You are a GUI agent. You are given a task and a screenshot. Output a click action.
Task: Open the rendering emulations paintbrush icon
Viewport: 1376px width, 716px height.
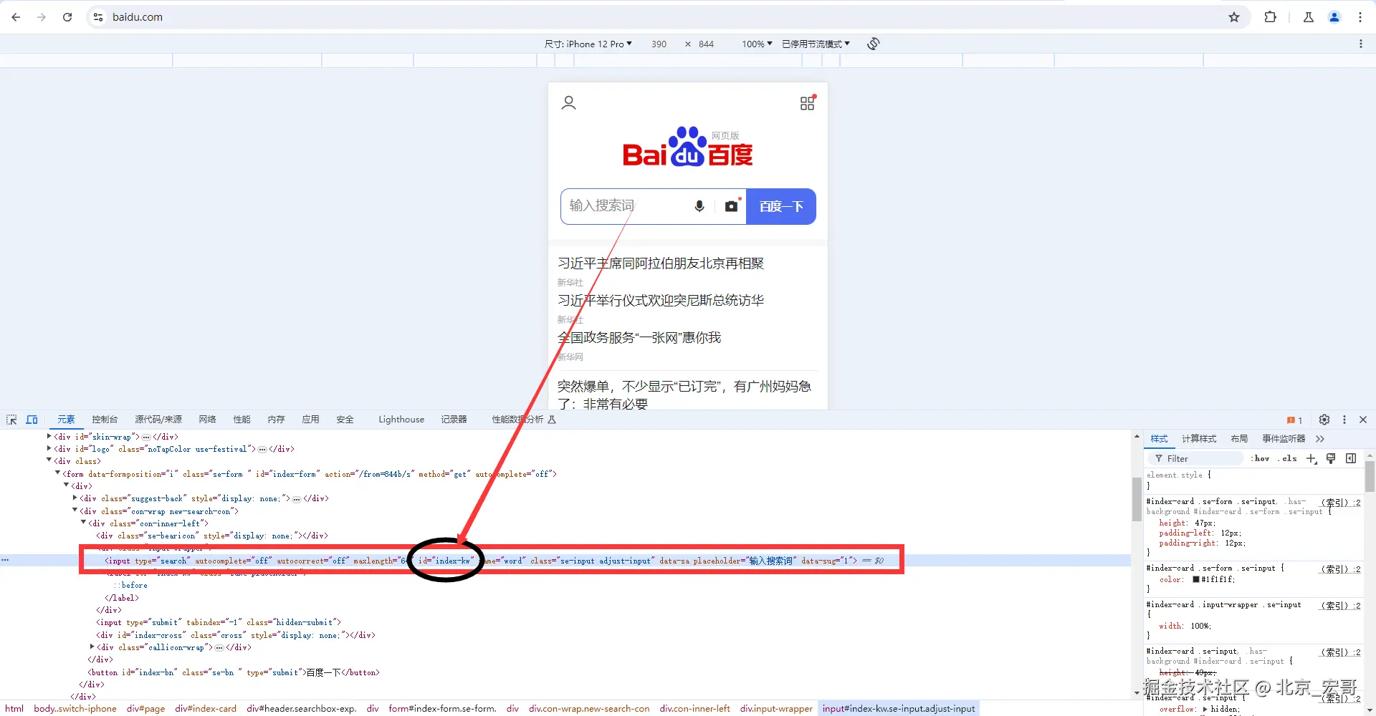(1331, 458)
